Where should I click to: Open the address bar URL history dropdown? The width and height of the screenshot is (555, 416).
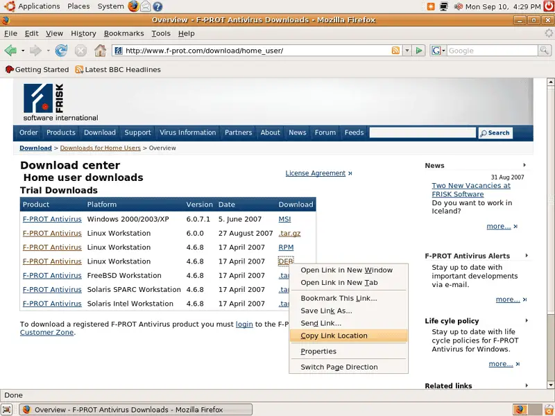pos(407,51)
